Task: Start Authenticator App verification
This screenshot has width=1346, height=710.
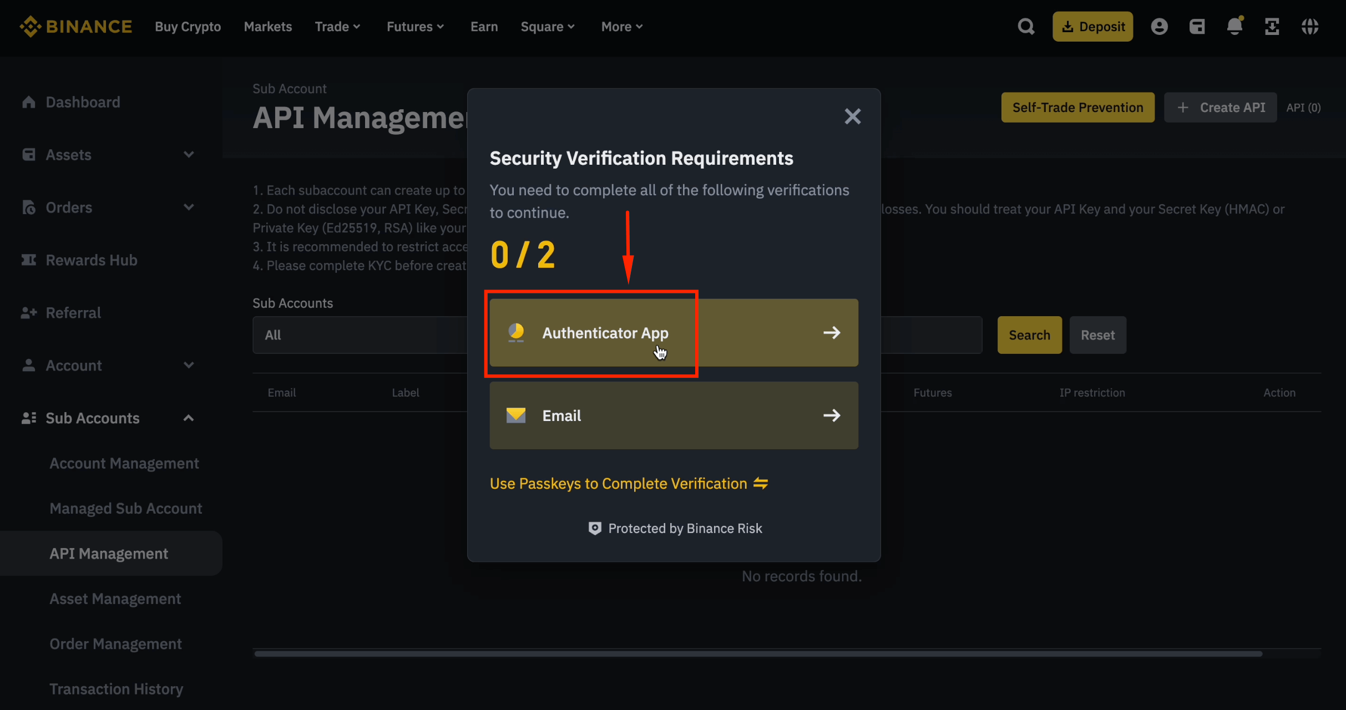Action: pyautogui.click(x=605, y=333)
